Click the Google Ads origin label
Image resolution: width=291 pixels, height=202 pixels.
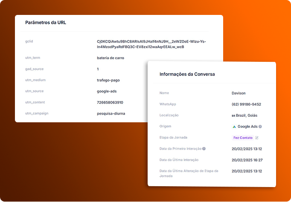click(247, 127)
